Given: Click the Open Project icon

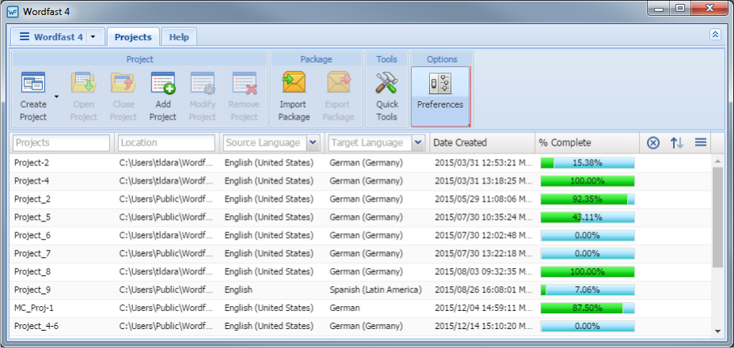Looking at the screenshot, I should coord(83,83).
